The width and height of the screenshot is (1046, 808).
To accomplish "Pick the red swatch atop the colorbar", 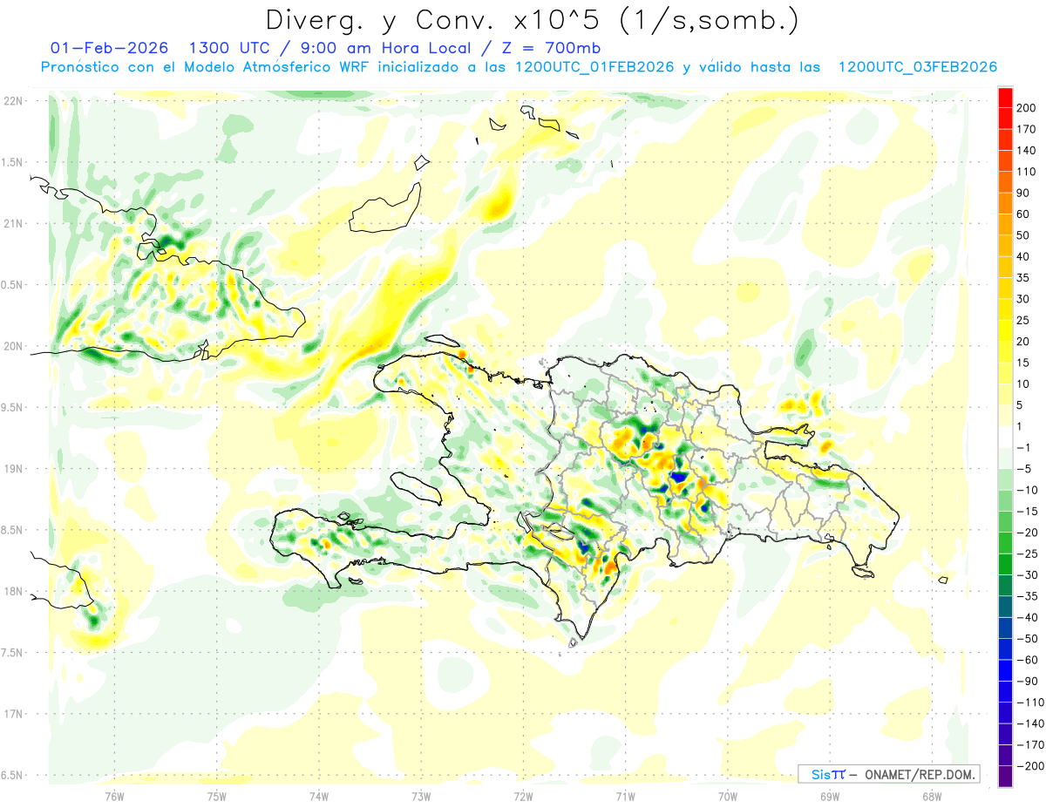I will [x=1005, y=98].
